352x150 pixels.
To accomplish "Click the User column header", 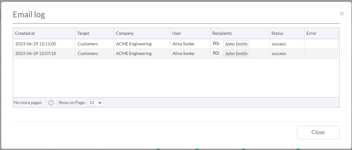I will point(190,33).
